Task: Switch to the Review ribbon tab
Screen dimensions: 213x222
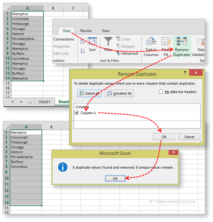Action: (86, 31)
